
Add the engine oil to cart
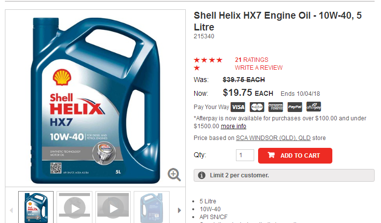pyautogui.click(x=295, y=156)
